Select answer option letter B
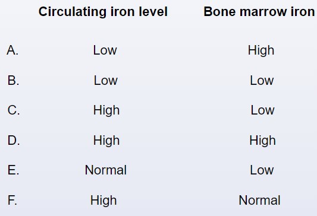This screenshot has width=317, height=216. tap(13, 80)
